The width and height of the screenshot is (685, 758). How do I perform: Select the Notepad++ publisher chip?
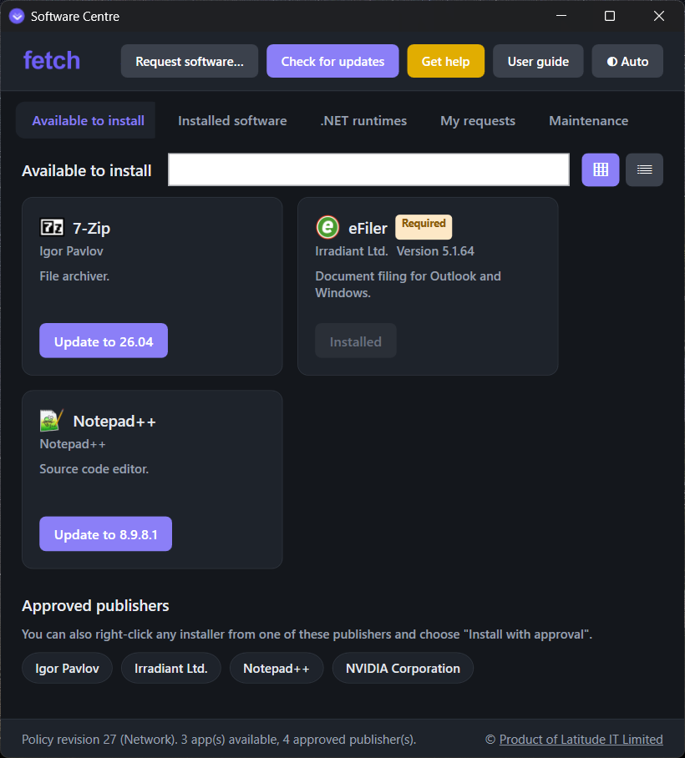coord(277,668)
